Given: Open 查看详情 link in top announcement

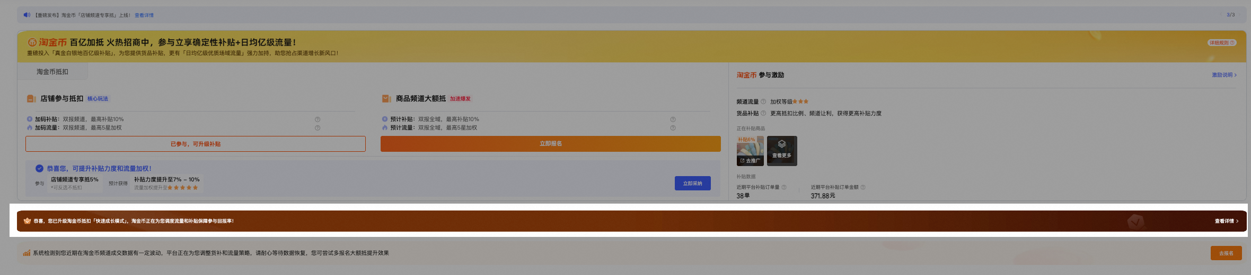Looking at the screenshot, I should click(144, 15).
